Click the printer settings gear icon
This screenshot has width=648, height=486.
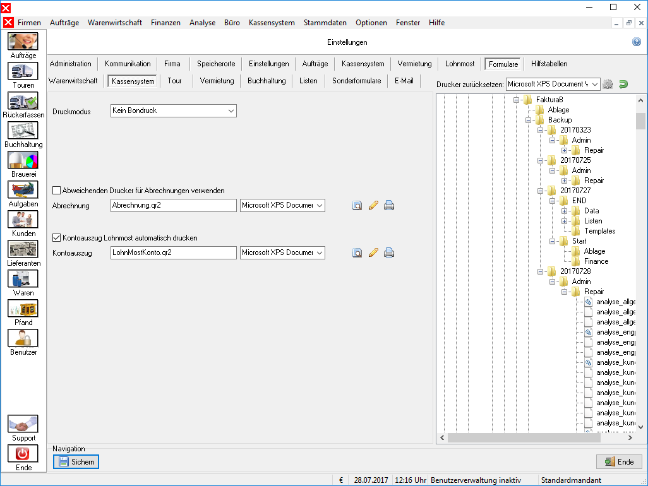point(608,84)
